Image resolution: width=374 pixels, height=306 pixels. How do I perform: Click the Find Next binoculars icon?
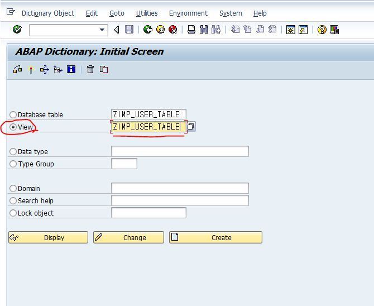[216, 30]
